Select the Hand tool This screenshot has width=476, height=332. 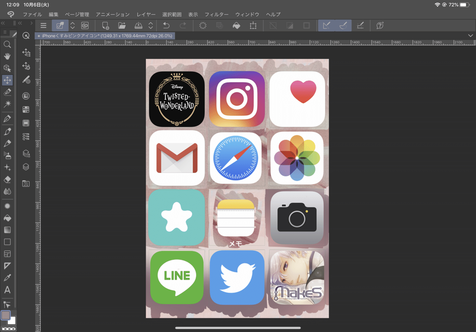tap(7, 56)
